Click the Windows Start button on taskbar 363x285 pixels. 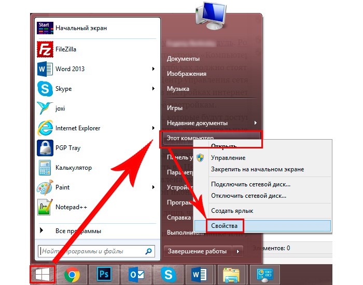point(43,274)
